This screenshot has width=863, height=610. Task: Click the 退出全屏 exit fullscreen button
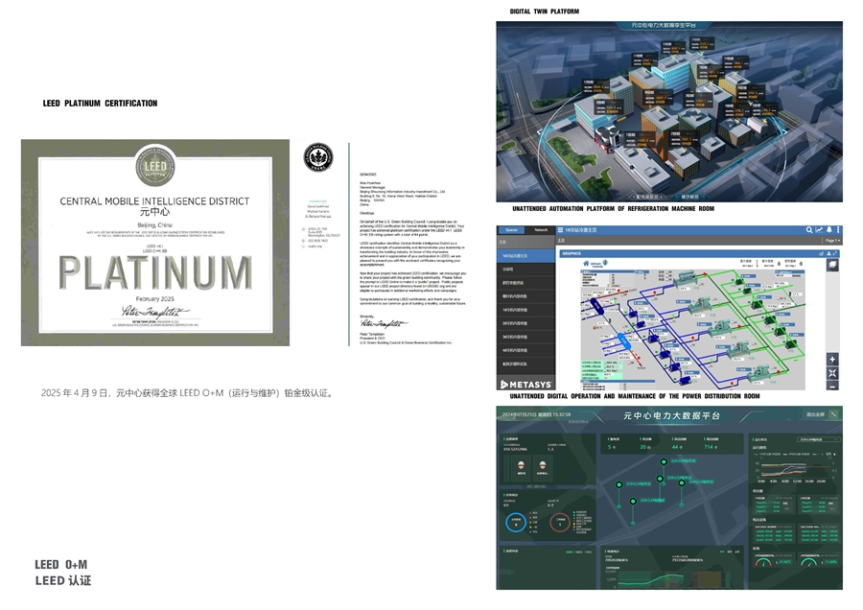pyautogui.click(x=816, y=414)
